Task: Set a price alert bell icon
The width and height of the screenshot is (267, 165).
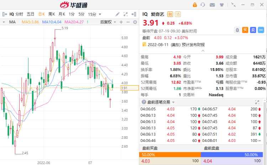Action: point(237,30)
